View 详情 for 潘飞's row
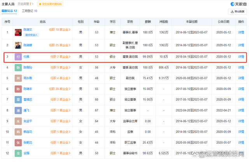The width and height of the screenshot is (249, 163). (241, 110)
